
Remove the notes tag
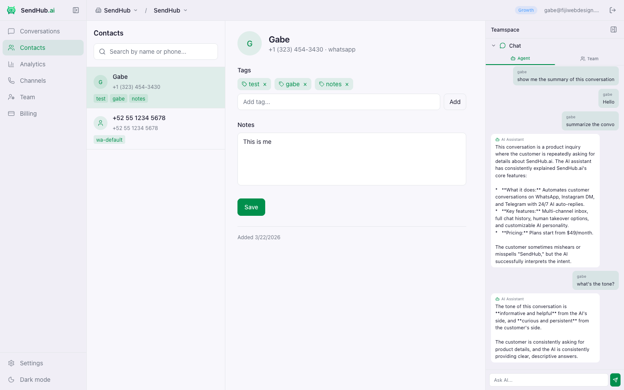(347, 84)
